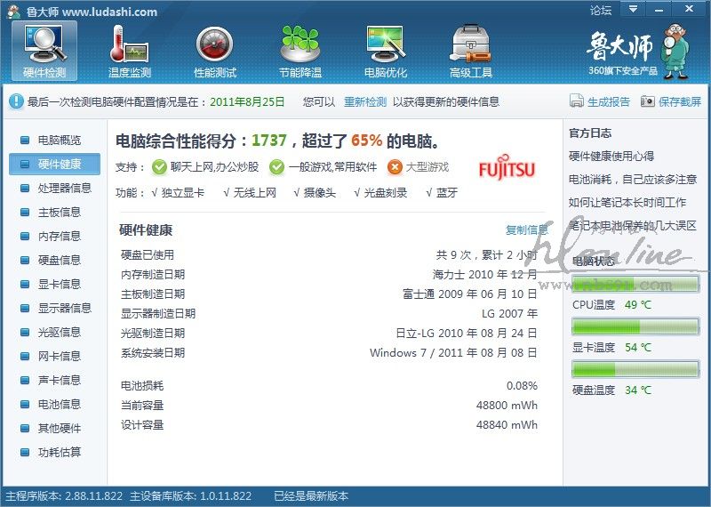Select 处理器信息 in the sidebar
The image size is (711, 507).
pos(64,188)
